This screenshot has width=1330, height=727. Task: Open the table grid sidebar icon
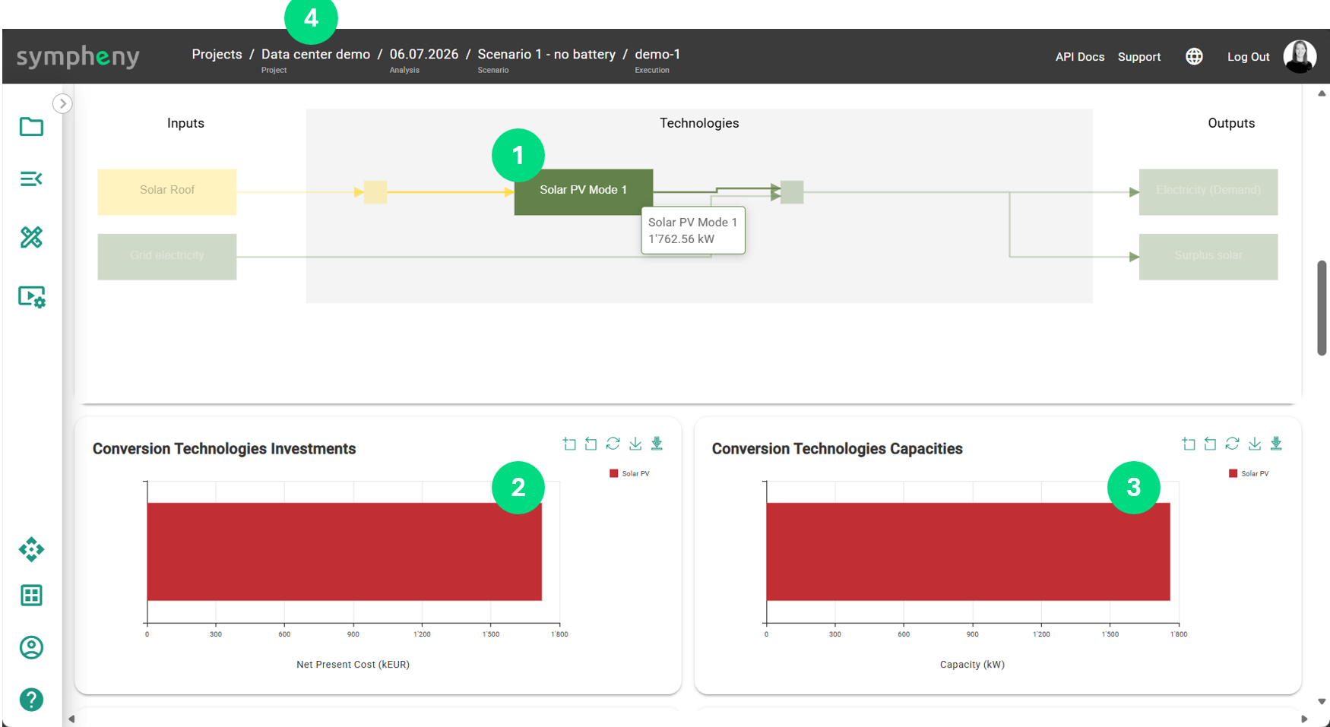(x=31, y=596)
